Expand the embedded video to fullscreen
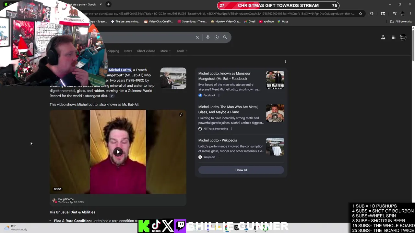Viewport: 415px width, 233px height. coord(181,115)
